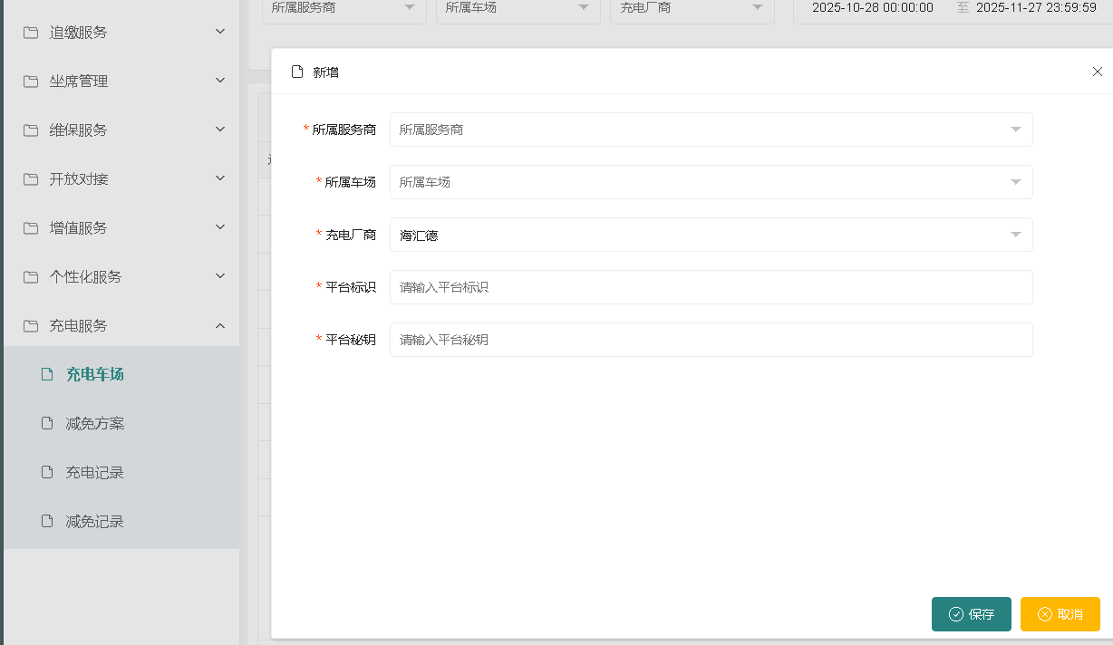Open the 充电厂商 dropdown showing 海汇德
This screenshot has width=1113, height=645.
coord(711,235)
